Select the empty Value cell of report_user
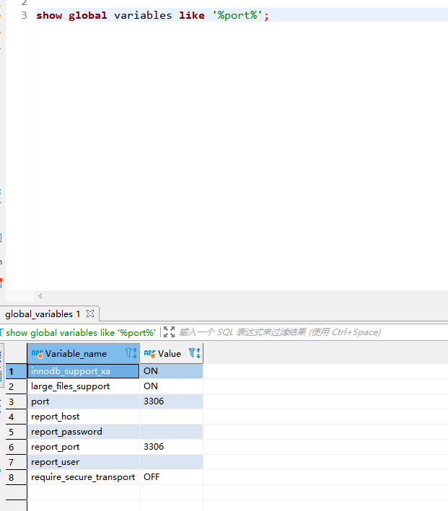 coord(171,462)
